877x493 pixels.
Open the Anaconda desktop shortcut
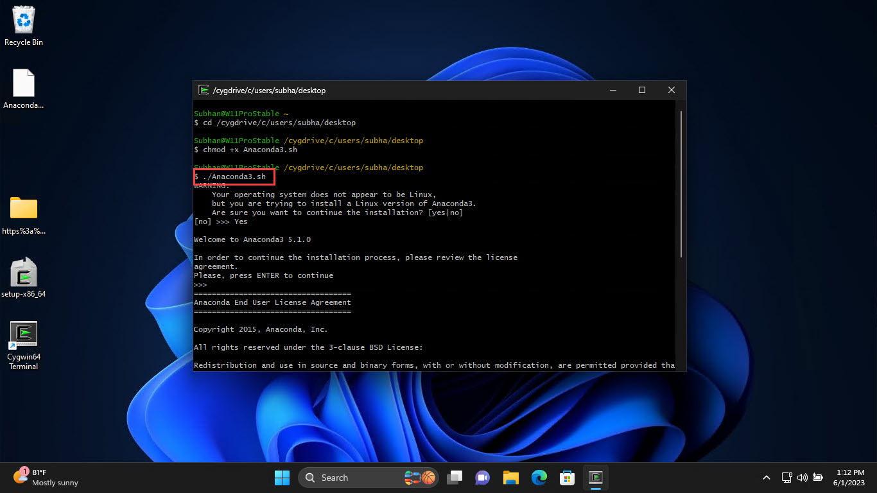tap(23, 83)
